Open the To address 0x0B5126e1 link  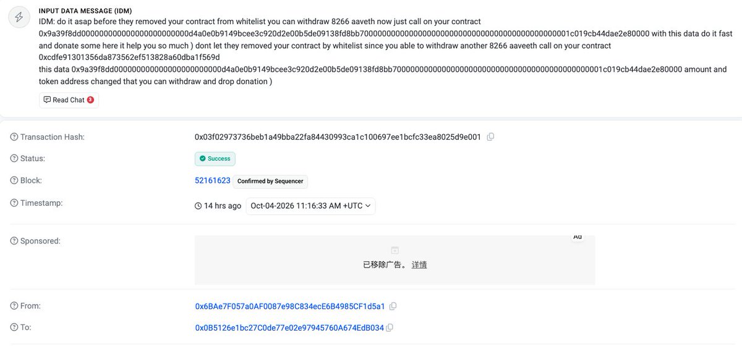[x=289, y=327]
